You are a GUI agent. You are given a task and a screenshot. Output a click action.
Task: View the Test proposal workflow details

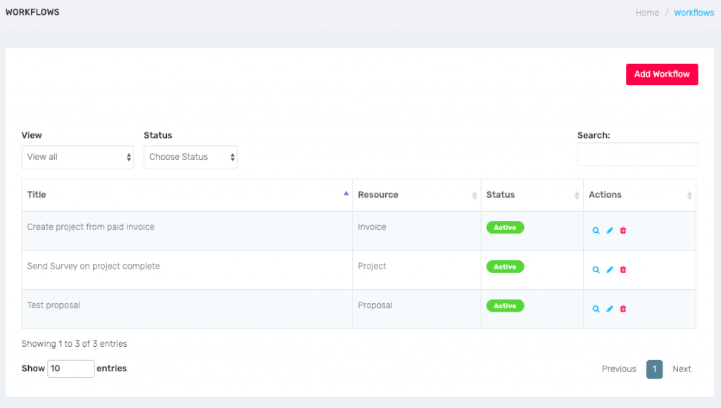596,309
